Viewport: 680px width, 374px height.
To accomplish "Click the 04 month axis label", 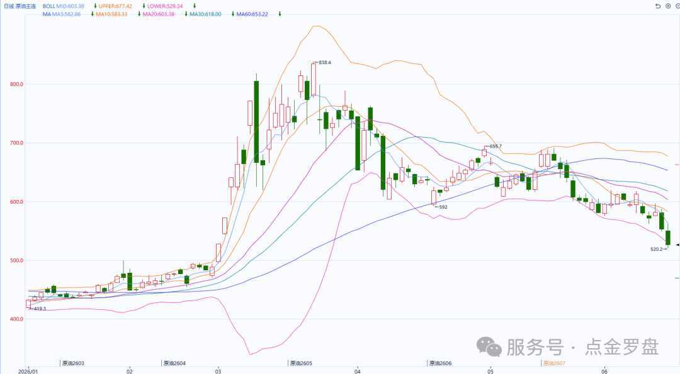I will point(358,371).
